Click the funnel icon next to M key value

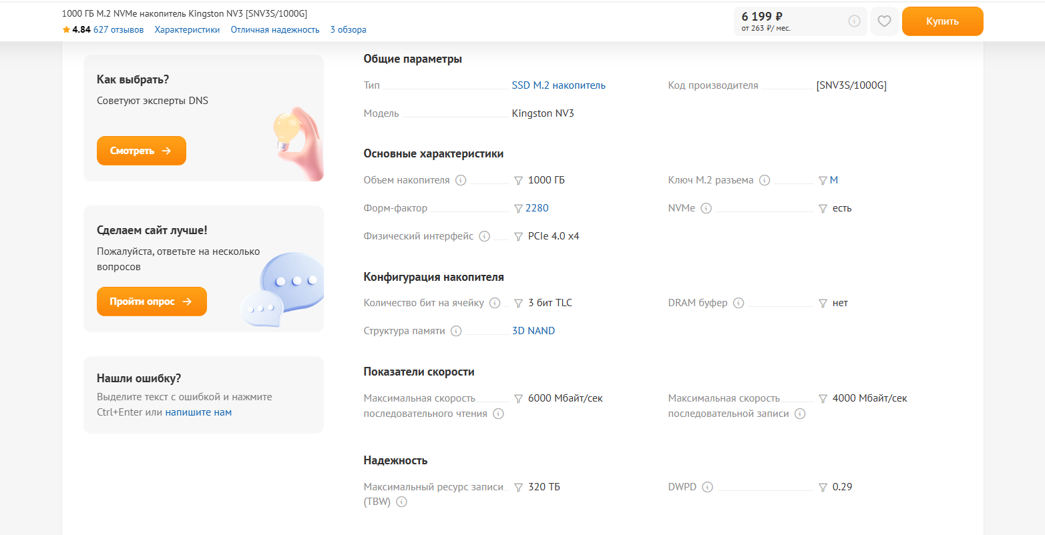pyautogui.click(x=823, y=181)
